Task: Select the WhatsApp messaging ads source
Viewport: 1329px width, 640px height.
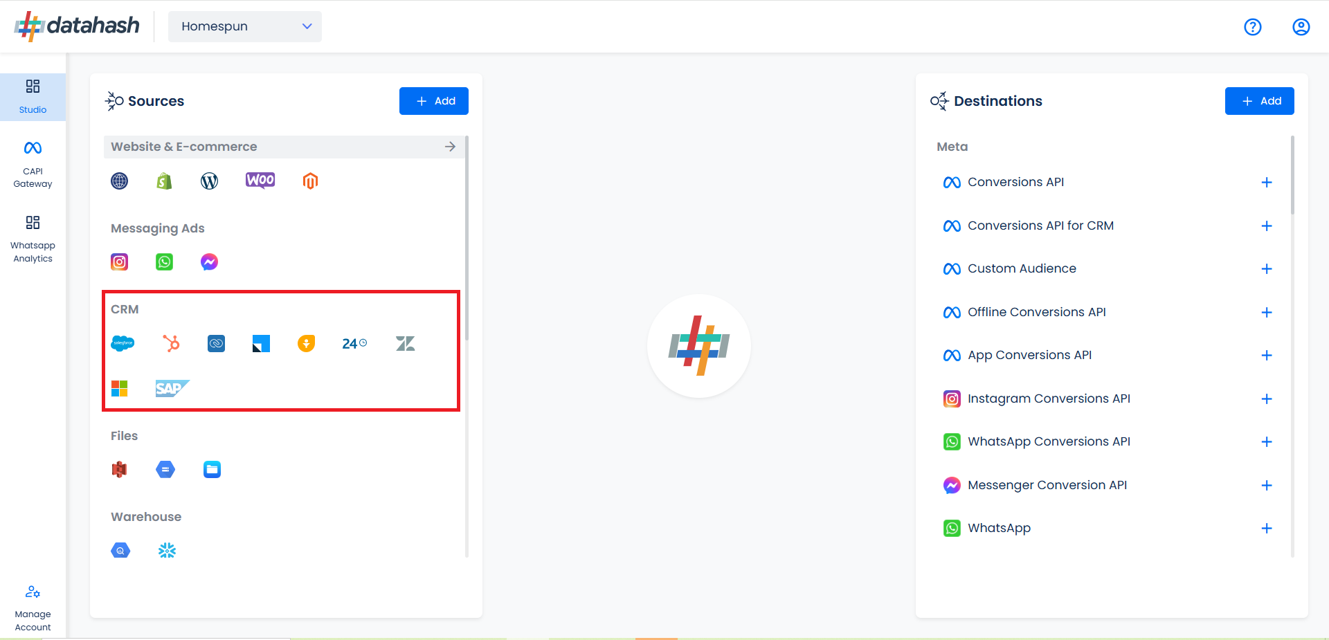Action: [164, 262]
